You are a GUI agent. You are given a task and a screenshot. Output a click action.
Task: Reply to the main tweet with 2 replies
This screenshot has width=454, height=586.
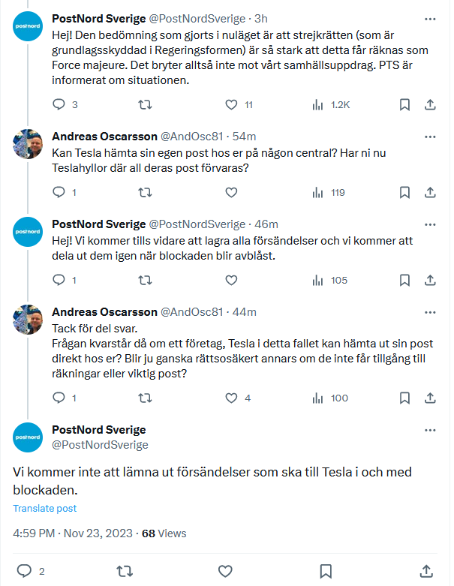[24, 570]
